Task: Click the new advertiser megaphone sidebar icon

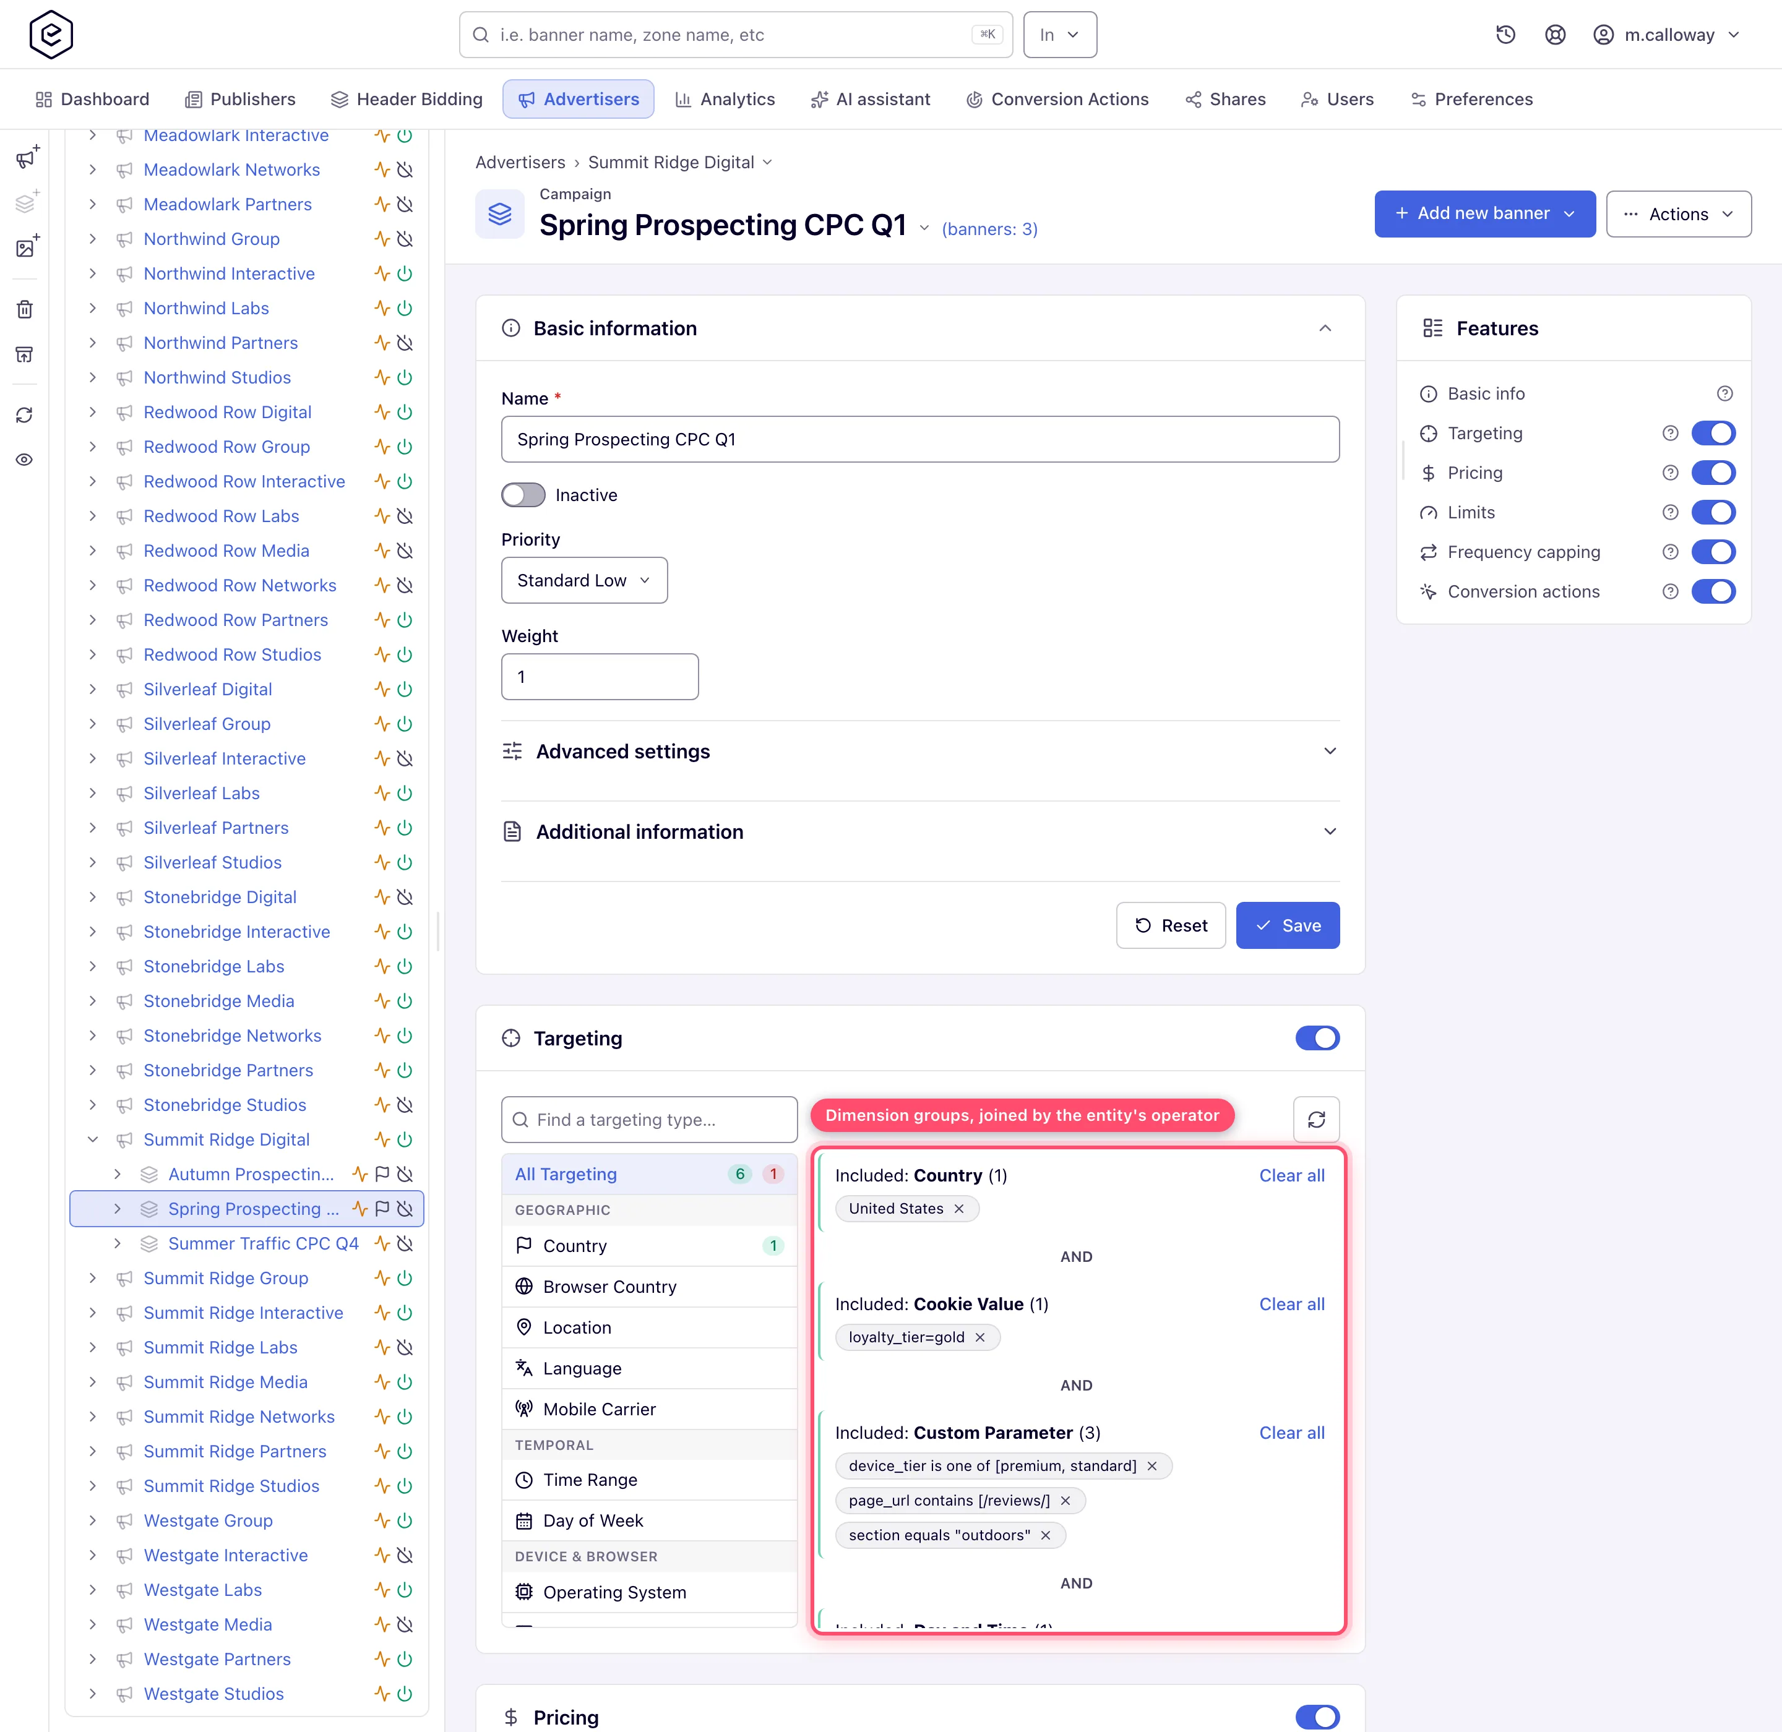Action: 27,157
